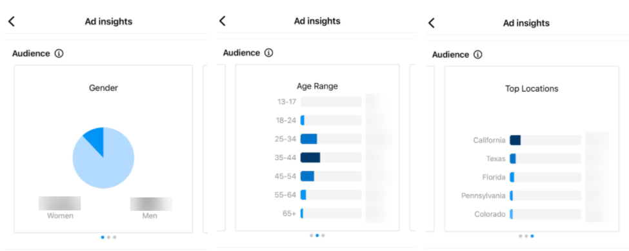The width and height of the screenshot is (629, 251).
Task: Tap the back arrow on Age Range screen
Action: [x=222, y=21]
